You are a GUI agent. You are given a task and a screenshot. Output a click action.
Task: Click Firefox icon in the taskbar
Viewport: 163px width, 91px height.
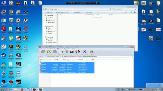point(22,89)
